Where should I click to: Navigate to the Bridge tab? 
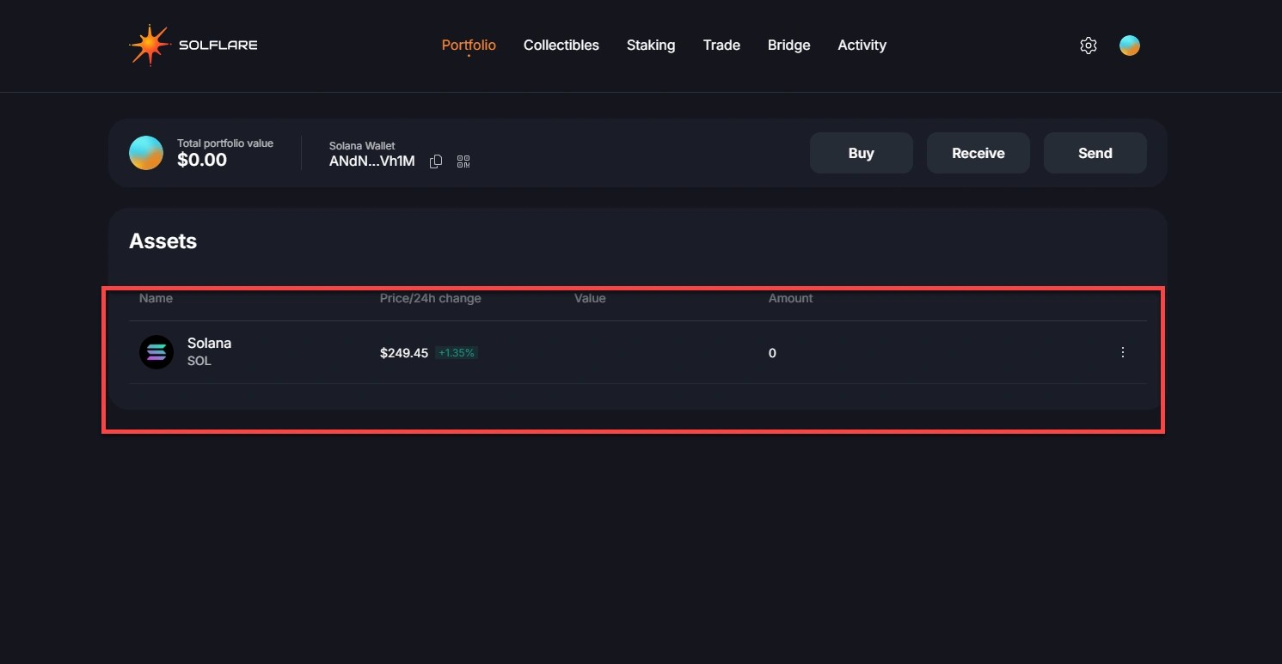(788, 46)
